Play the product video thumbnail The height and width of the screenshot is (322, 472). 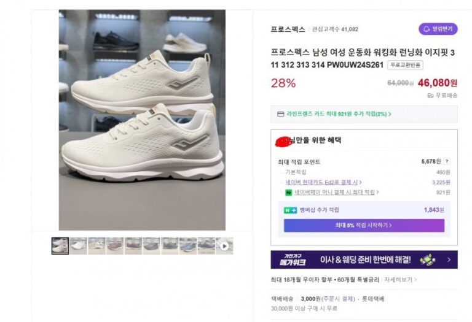224,246
